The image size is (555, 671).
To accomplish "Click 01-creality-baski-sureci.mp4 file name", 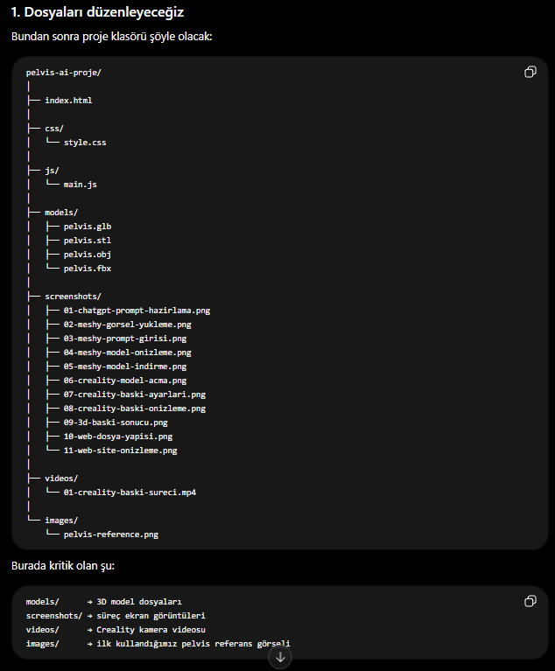I will tap(130, 493).
